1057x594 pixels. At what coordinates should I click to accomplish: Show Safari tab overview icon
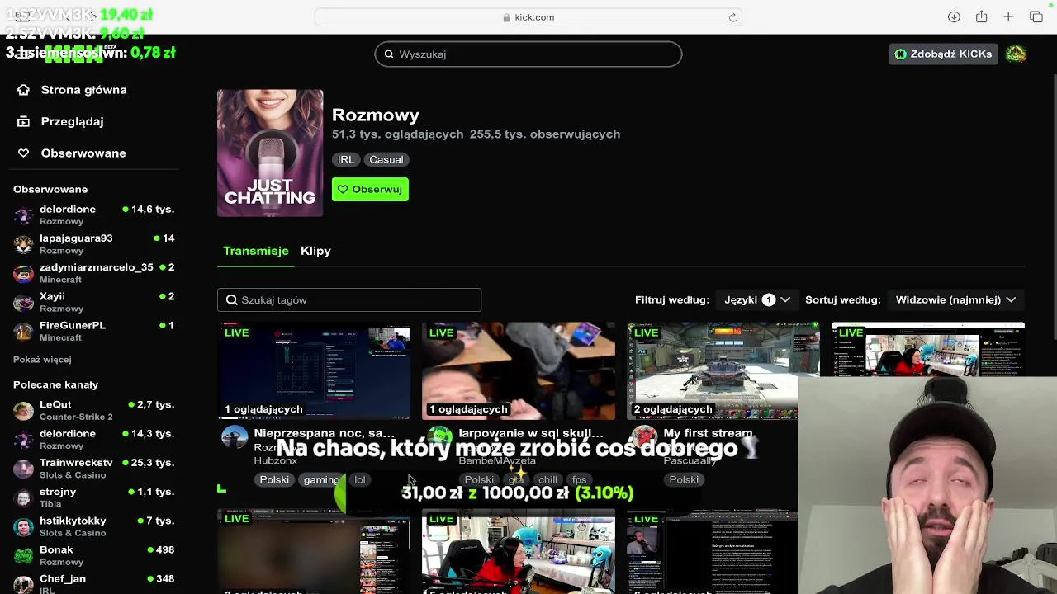pos(1036,16)
